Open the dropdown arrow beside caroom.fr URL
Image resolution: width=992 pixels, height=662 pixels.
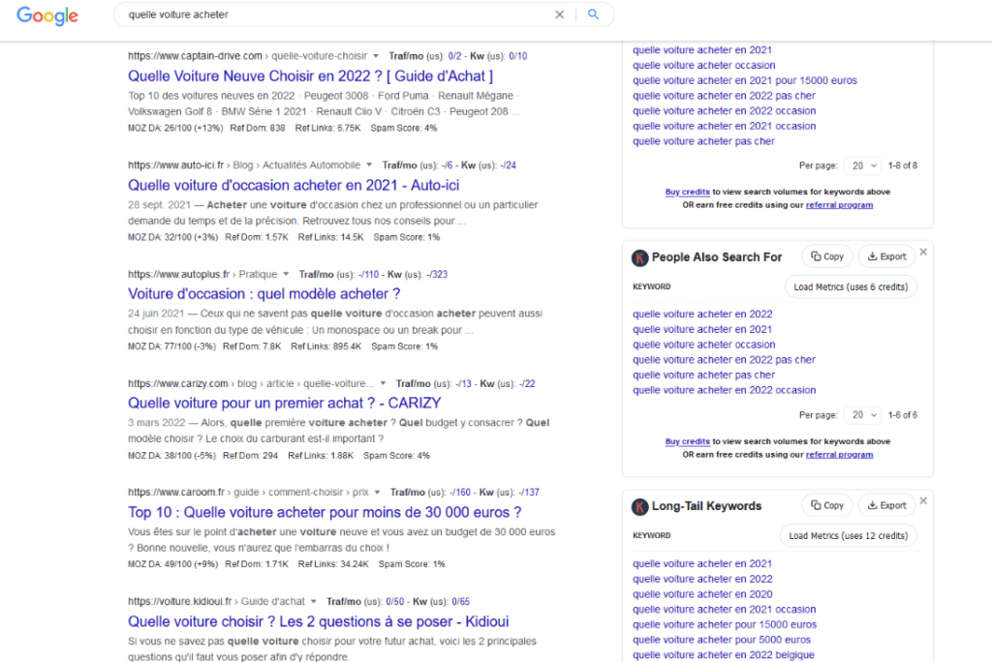pyautogui.click(x=377, y=492)
